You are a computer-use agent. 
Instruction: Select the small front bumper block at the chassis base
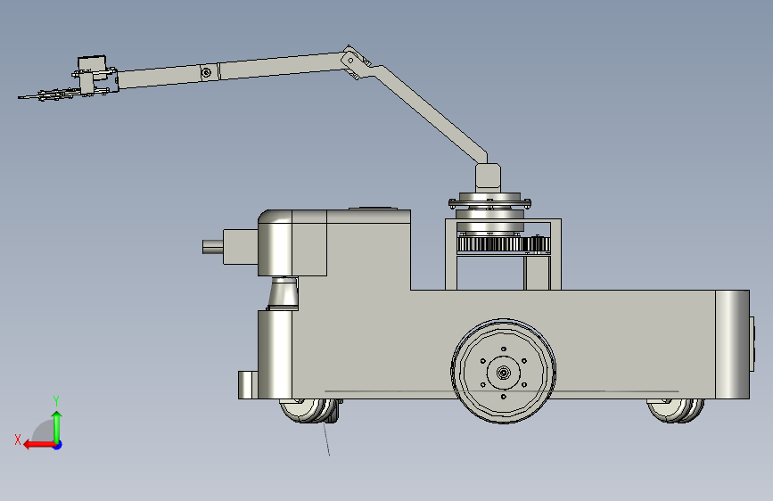pyautogui.click(x=248, y=385)
